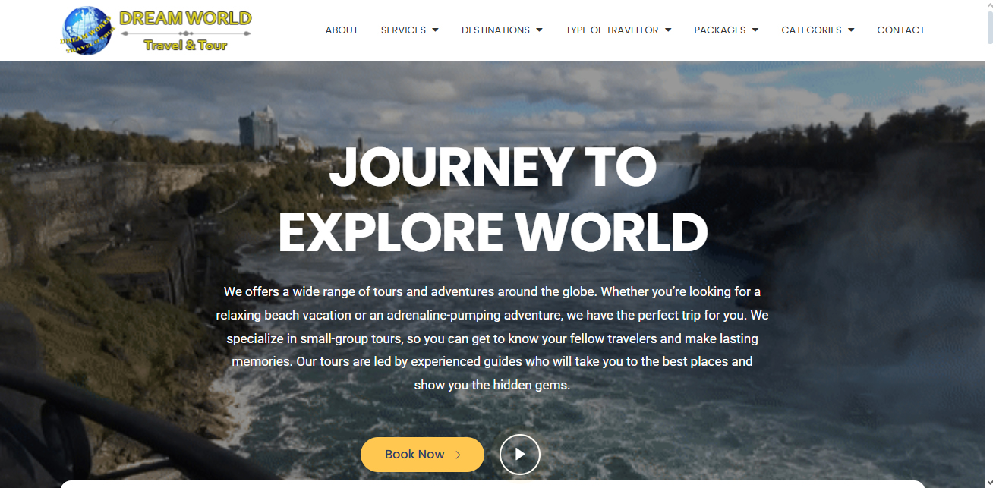Click the scrollbar down arrow
Screen dimensions: 996x488
991,483
